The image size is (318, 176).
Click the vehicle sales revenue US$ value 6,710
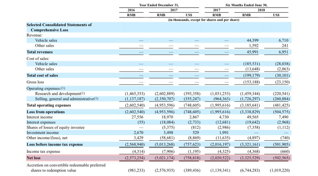click(284, 40)
